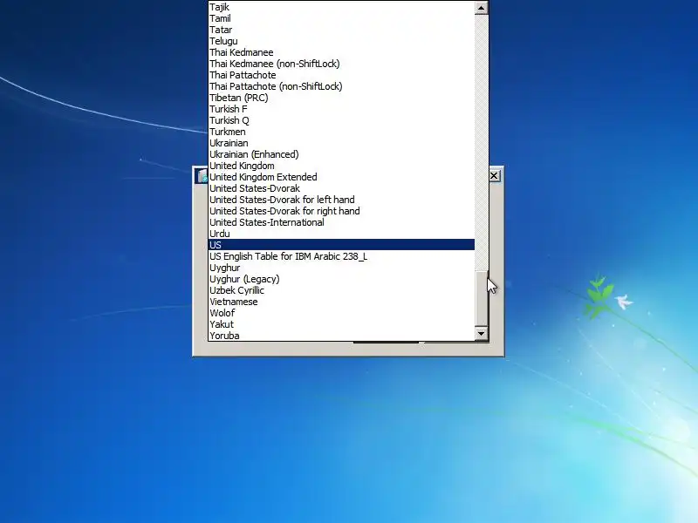Click the scrollbar track above the thumb

(x=482, y=142)
